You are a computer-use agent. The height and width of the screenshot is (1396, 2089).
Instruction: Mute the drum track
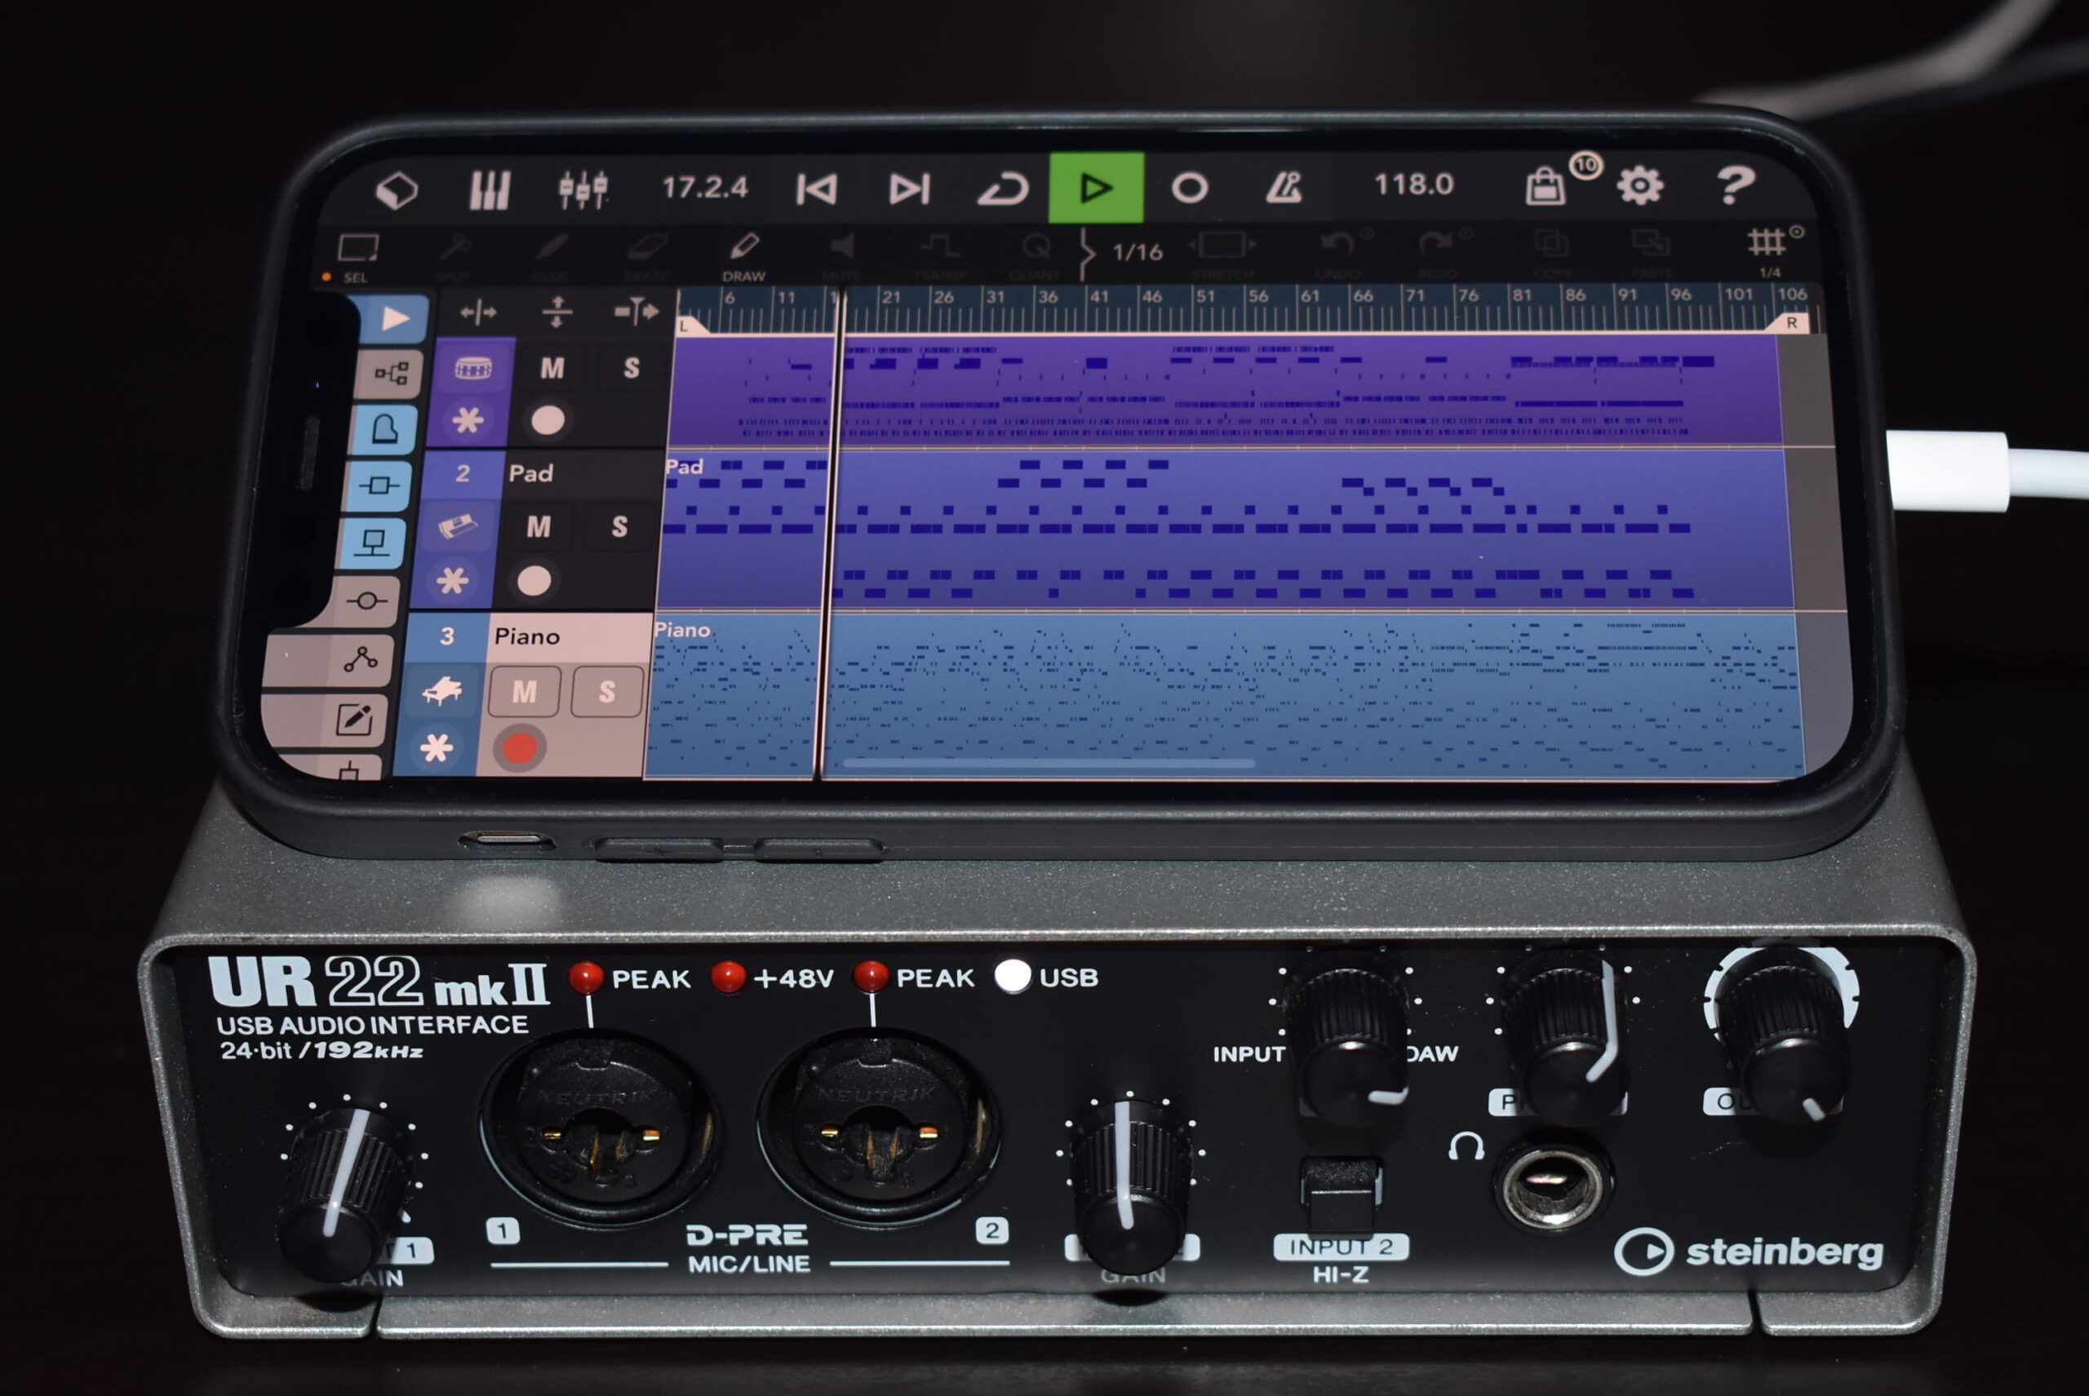tap(552, 369)
